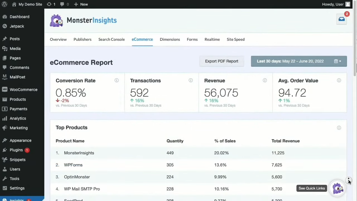Switch to the Site Speed tab
Image resolution: width=357 pixels, height=201 pixels.
click(x=236, y=39)
